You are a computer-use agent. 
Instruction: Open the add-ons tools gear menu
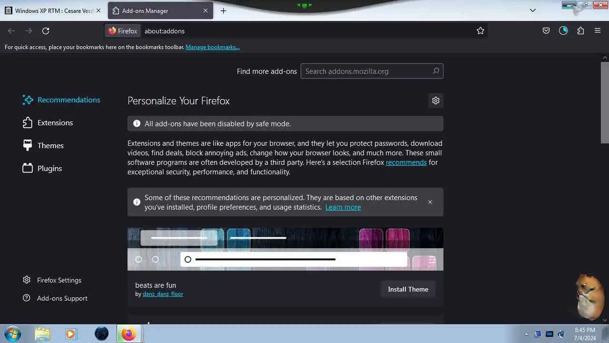pyautogui.click(x=436, y=101)
